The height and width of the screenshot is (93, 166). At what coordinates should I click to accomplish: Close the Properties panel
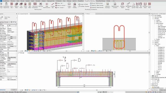click(17, 14)
